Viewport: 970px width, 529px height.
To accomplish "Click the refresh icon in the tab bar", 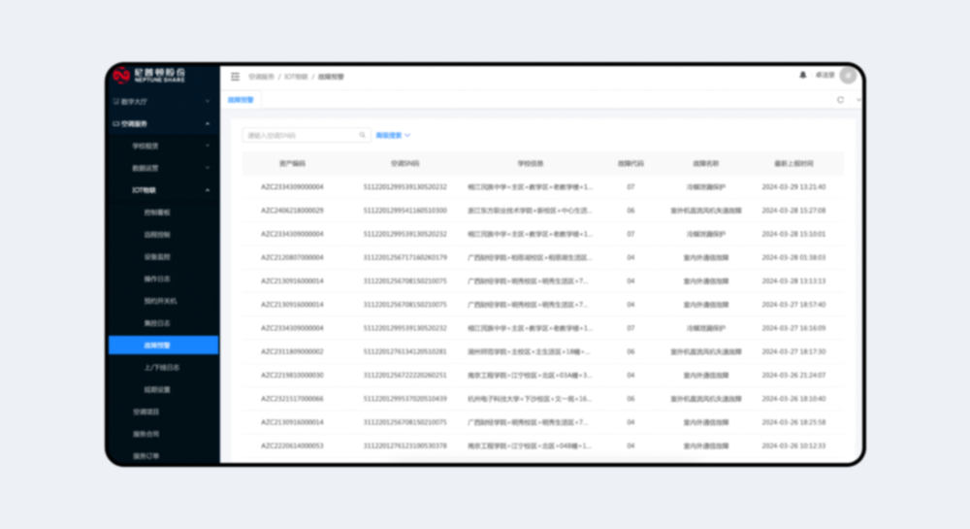I will click(x=840, y=100).
